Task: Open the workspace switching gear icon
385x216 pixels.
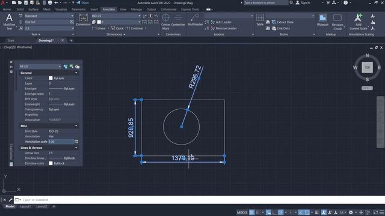Action: click(351, 212)
